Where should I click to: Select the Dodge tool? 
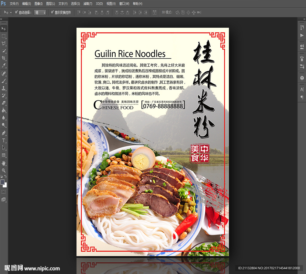pos(4,125)
